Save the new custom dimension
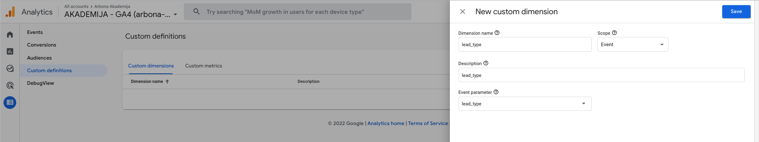Screen dimensions: 759x142 736,11
